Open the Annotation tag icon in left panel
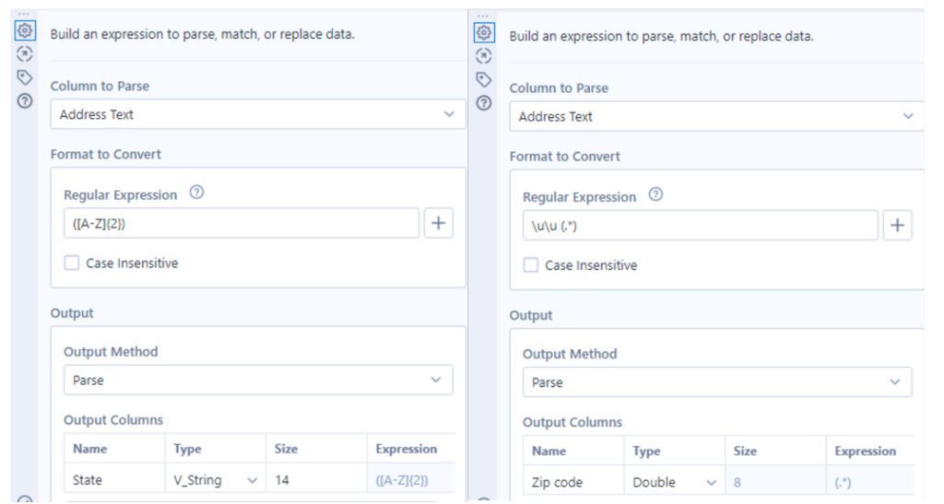This screenshot has height=504, width=944. [x=24, y=76]
